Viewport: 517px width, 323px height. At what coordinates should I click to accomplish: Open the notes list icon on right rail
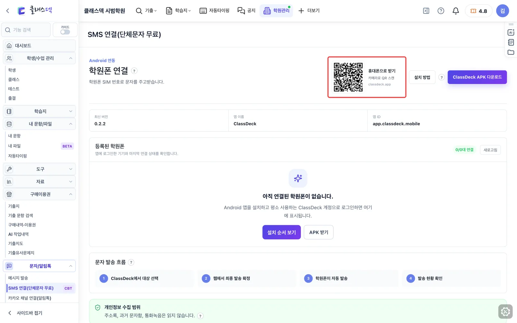click(511, 42)
